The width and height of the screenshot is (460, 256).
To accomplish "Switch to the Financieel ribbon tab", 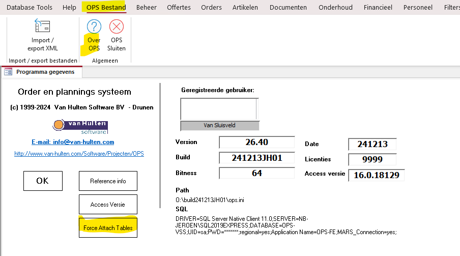I will coord(378,7).
